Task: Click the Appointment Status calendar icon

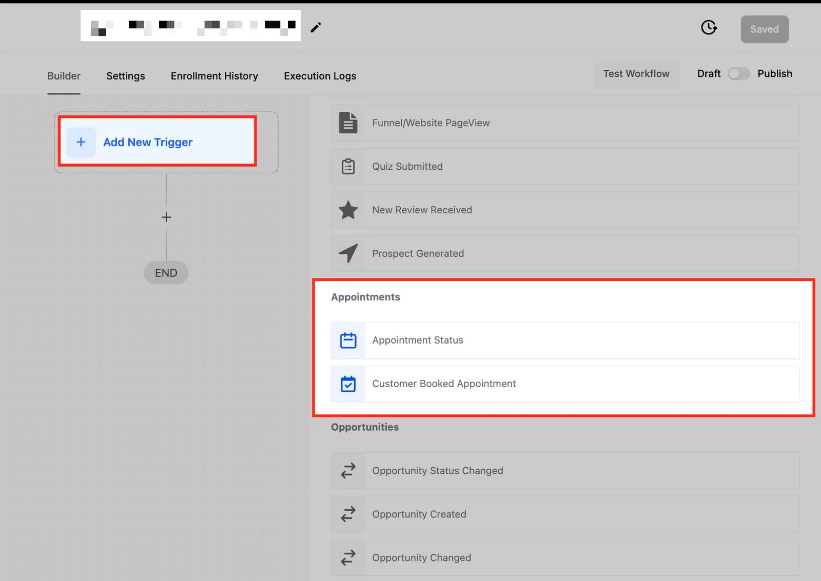Action: click(x=348, y=340)
